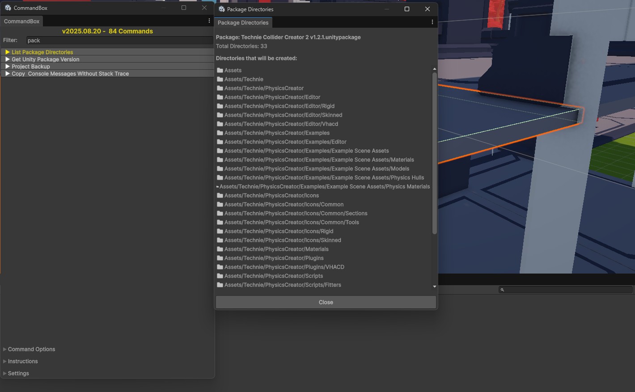Viewport: 635px width, 392px height.
Task: Click folder icon for PhysicsCreator/Editor/Vhacd
Action: tap(220, 124)
